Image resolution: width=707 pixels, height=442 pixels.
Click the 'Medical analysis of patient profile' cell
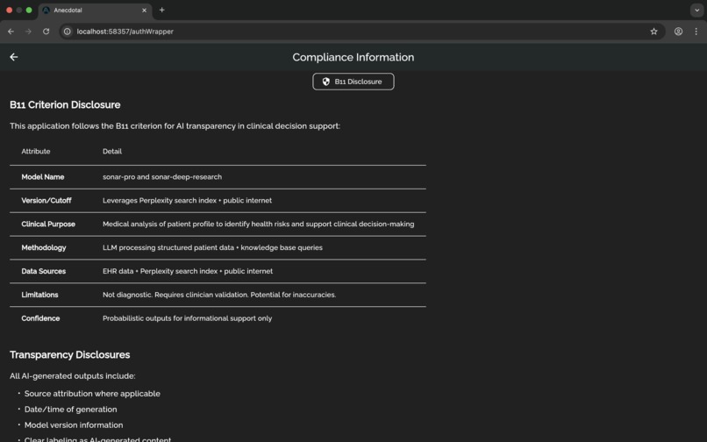pyautogui.click(x=259, y=225)
